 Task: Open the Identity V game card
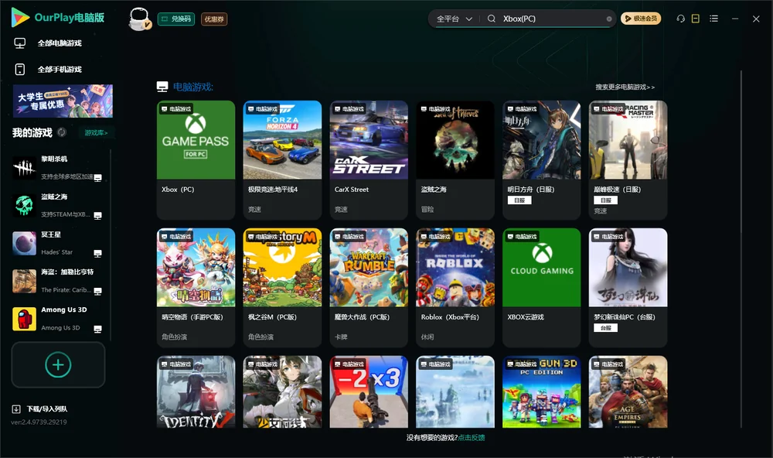click(196, 392)
